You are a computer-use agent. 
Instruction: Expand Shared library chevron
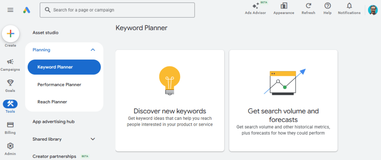[93, 139]
